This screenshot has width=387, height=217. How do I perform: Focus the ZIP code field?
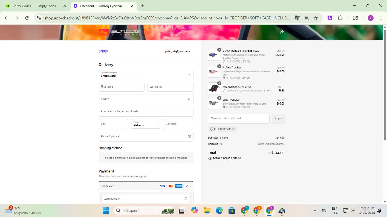coord(178,124)
